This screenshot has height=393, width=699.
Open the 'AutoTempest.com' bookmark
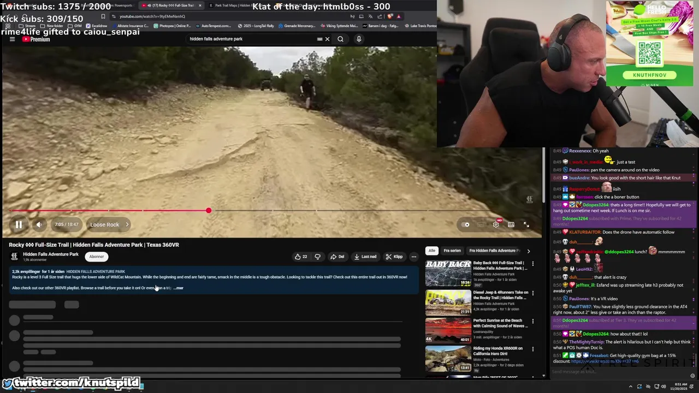coord(214,26)
